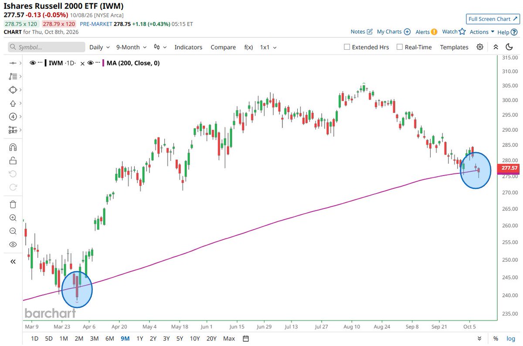The image size is (523, 346).
Task: Open My Charts plus link
Action: click(x=394, y=32)
